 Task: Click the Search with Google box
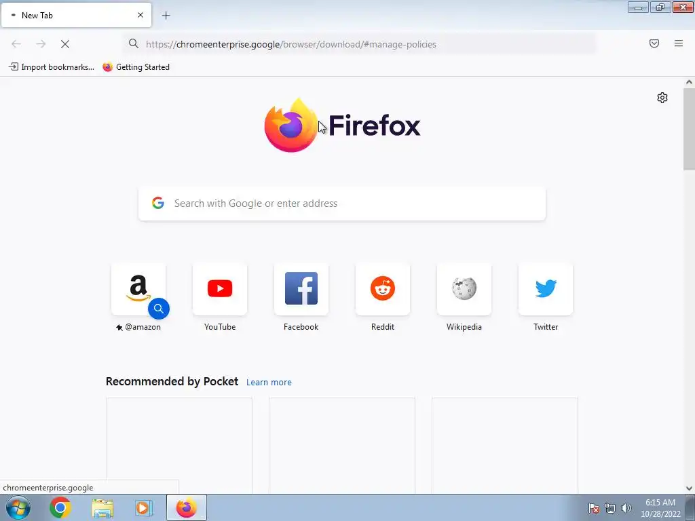342,204
